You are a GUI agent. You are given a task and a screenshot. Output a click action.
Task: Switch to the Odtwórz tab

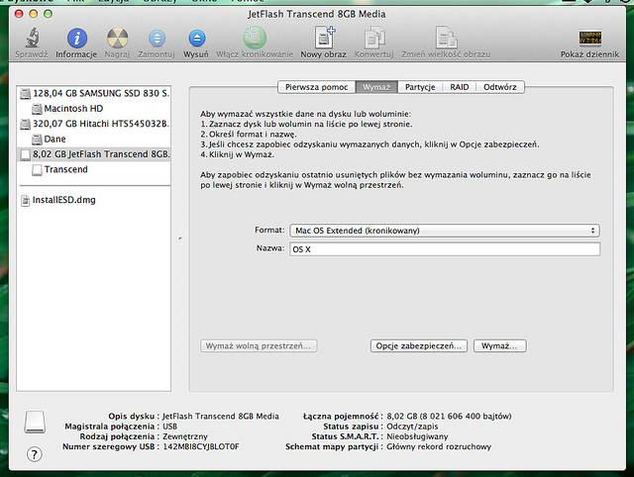(500, 87)
